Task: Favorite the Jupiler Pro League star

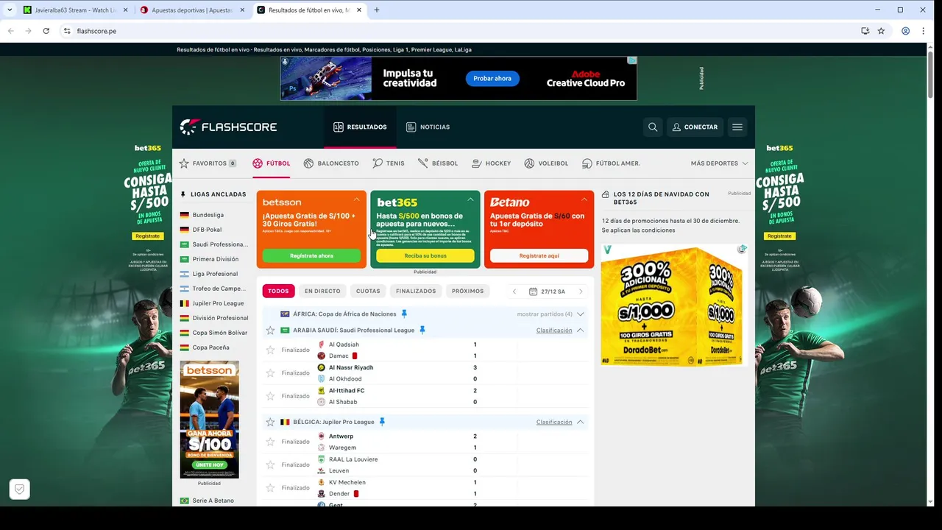Action: [x=270, y=422]
